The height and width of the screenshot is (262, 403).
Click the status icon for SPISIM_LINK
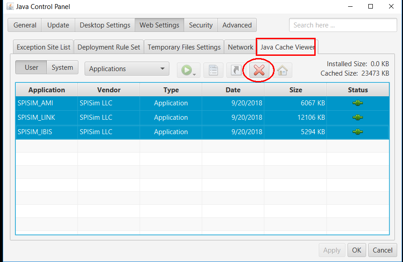click(358, 117)
